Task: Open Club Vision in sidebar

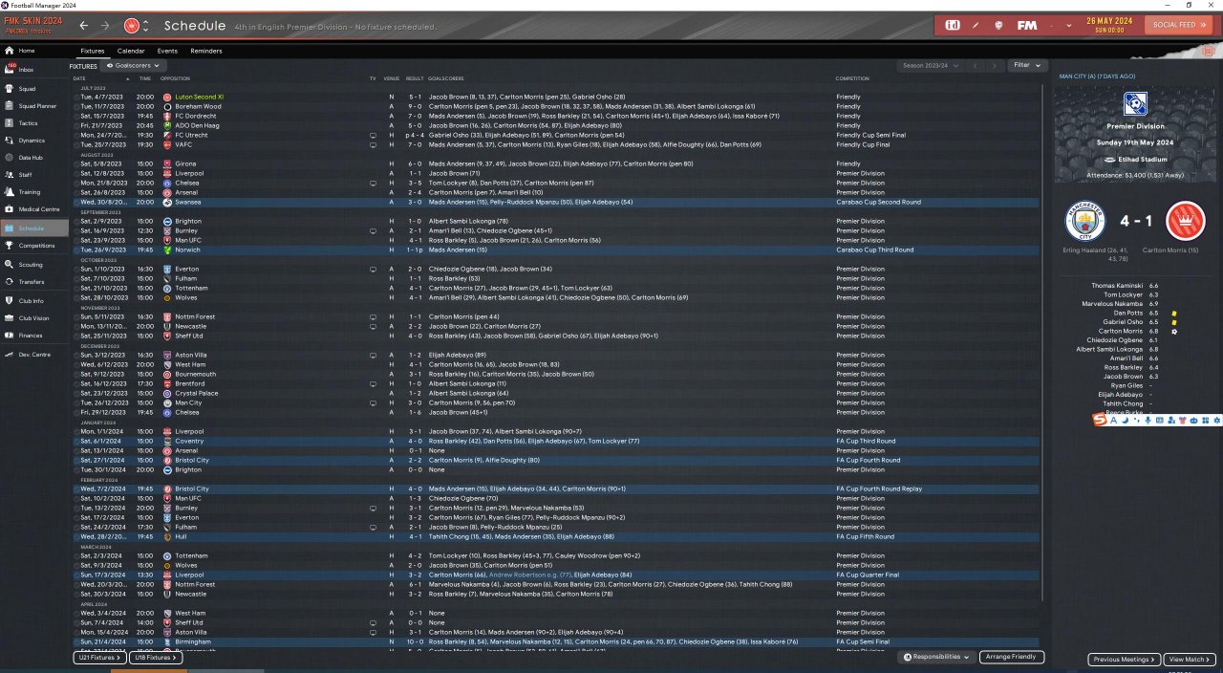Action: point(33,318)
